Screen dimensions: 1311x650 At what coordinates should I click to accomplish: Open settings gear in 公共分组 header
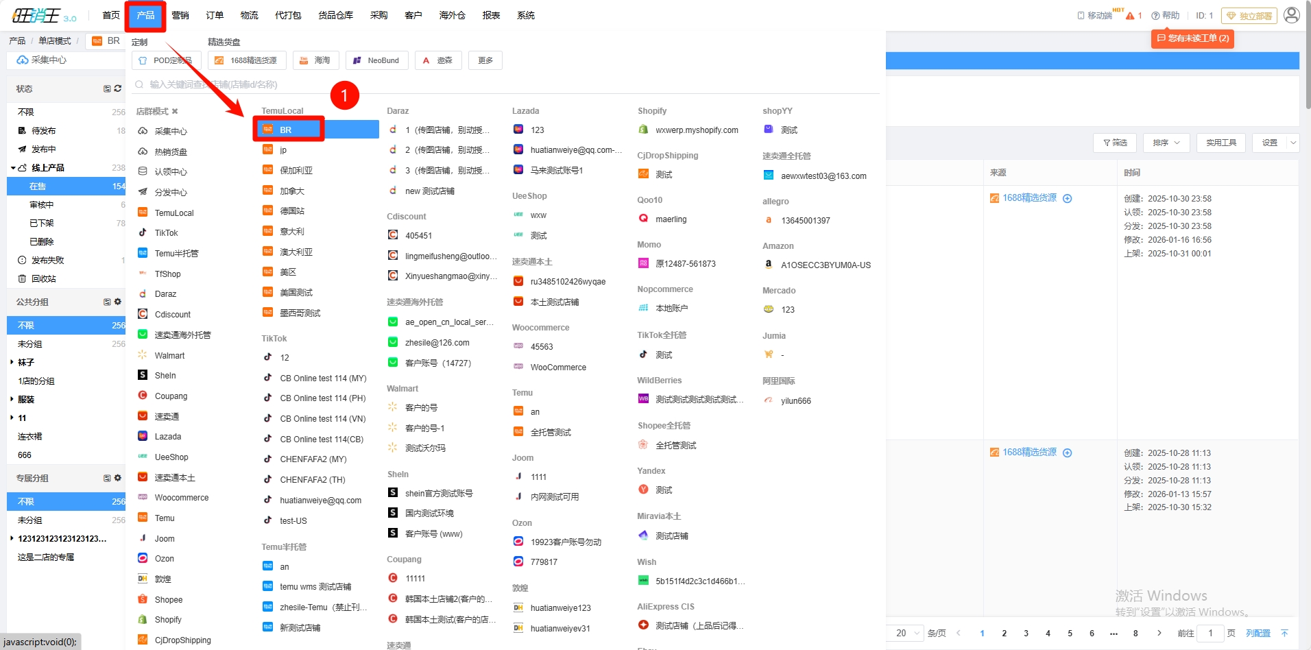[x=118, y=302]
